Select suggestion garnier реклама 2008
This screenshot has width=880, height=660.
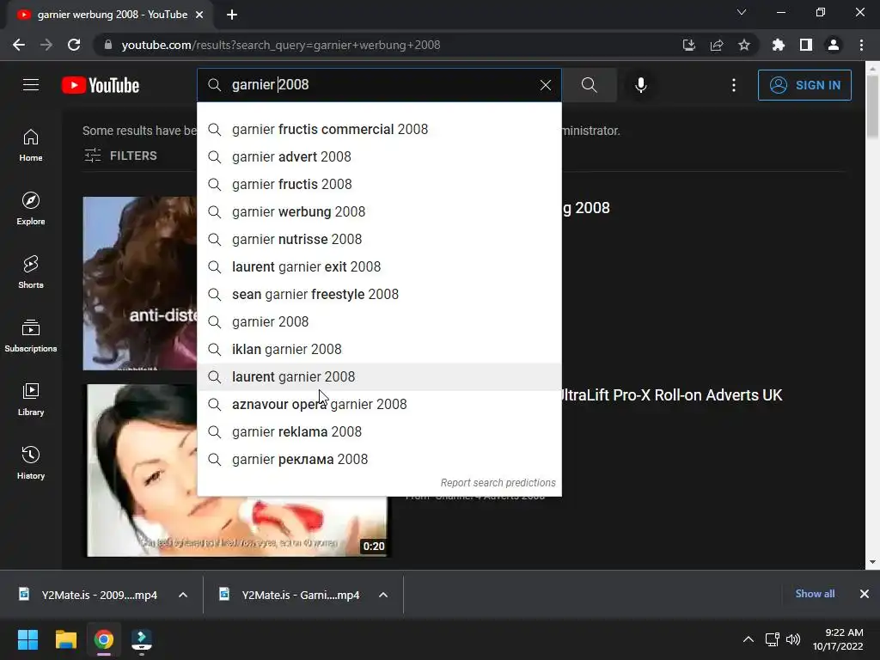coord(379,459)
